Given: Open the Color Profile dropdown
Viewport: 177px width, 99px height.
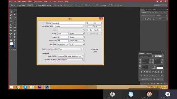Looking at the screenshot, I should click(x=70, y=56).
